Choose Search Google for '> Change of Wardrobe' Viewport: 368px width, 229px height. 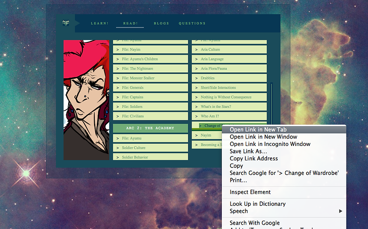(284, 173)
